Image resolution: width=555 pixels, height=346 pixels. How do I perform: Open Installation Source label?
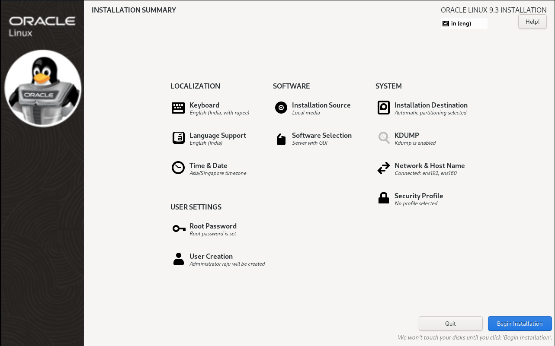tap(321, 105)
